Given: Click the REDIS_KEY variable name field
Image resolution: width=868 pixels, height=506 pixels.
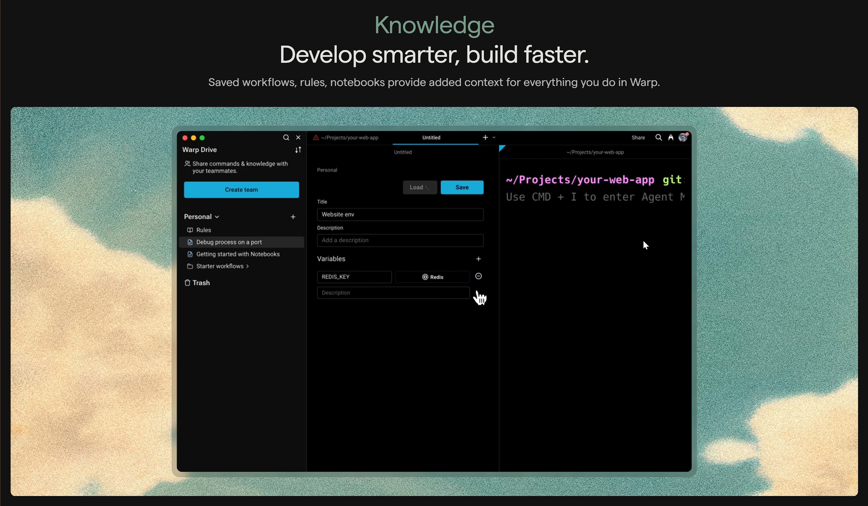Looking at the screenshot, I should [x=354, y=277].
